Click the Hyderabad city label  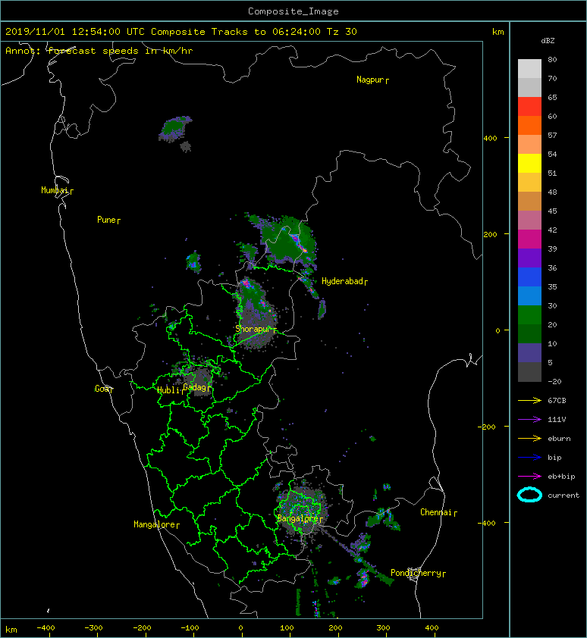(344, 281)
